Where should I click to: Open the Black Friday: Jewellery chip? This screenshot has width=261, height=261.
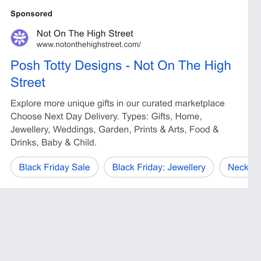point(159,167)
